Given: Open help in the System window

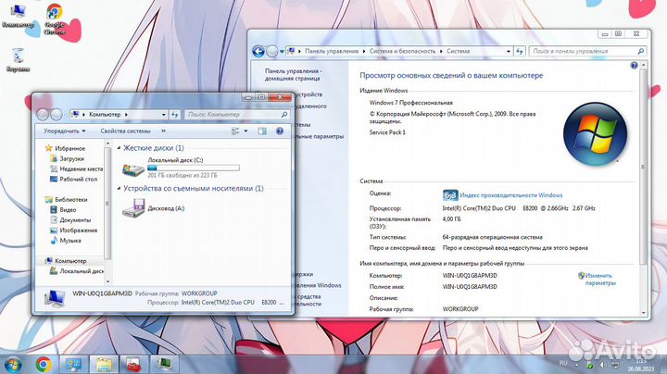Looking at the screenshot, I should [x=634, y=65].
